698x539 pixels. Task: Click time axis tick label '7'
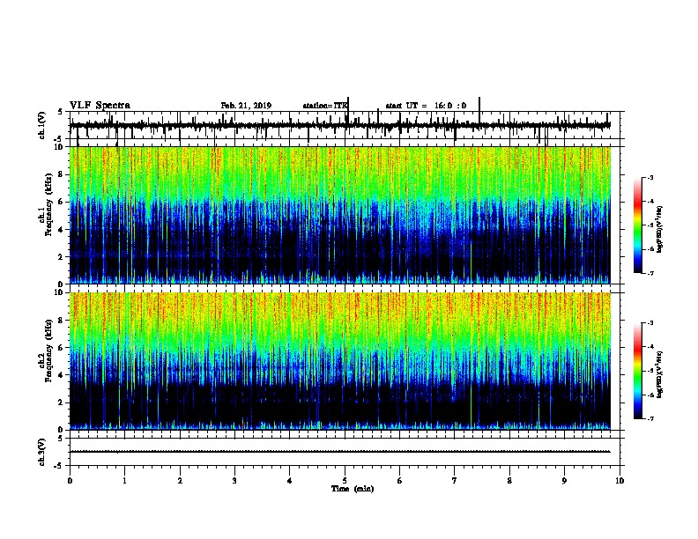click(455, 481)
